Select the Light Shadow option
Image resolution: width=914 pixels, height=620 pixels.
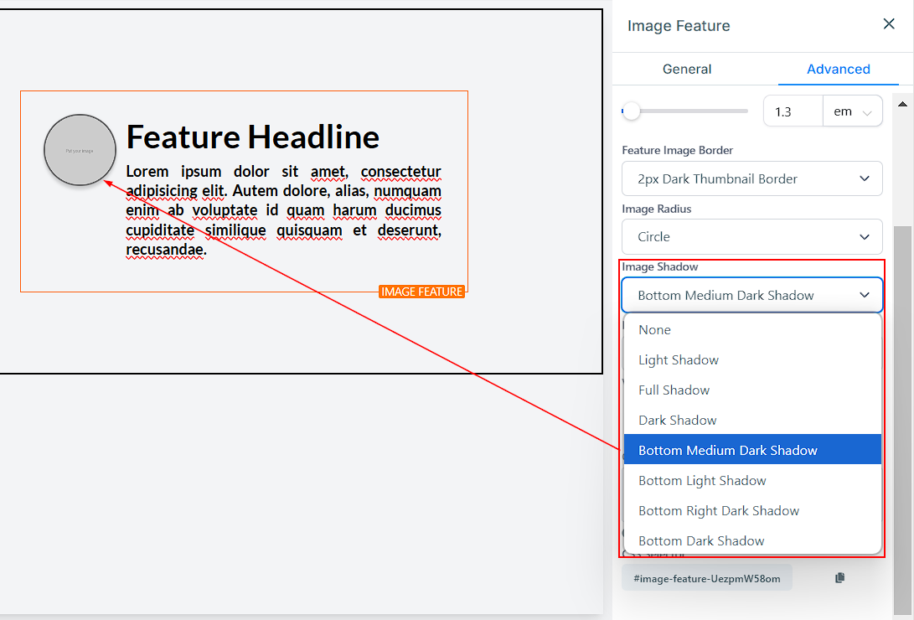(679, 360)
